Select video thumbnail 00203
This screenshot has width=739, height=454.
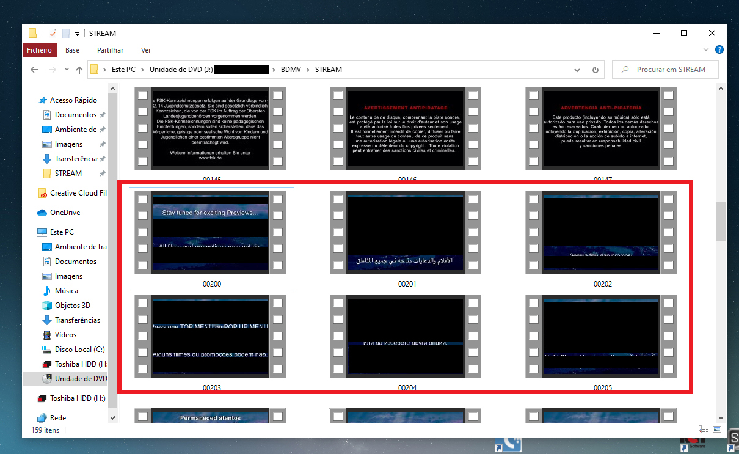[x=211, y=336]
